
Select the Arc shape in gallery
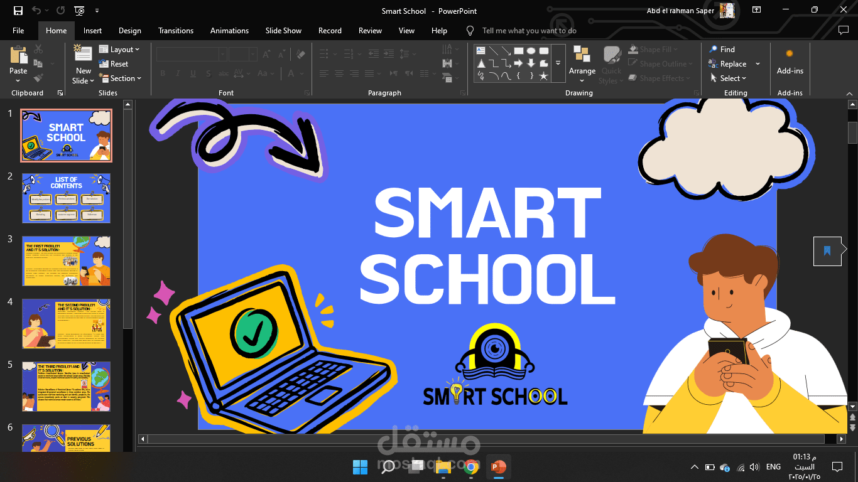pyautogui.click(x=494, y=76)
